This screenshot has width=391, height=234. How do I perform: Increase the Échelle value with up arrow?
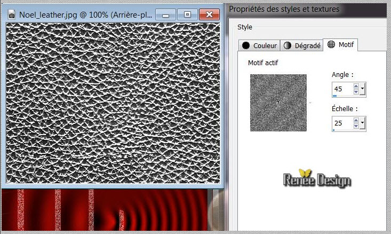356,120
